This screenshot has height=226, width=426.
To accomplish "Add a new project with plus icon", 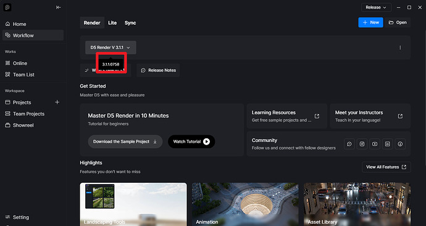I will pyautogui.click(x=57, y=102).
